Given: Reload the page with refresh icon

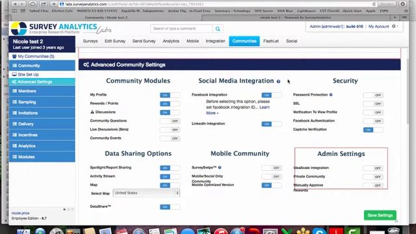Looking at the screenshot, I should 374,5.
